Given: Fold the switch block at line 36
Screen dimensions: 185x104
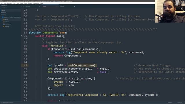Looking at the screenshot, I should pos(22,36).
